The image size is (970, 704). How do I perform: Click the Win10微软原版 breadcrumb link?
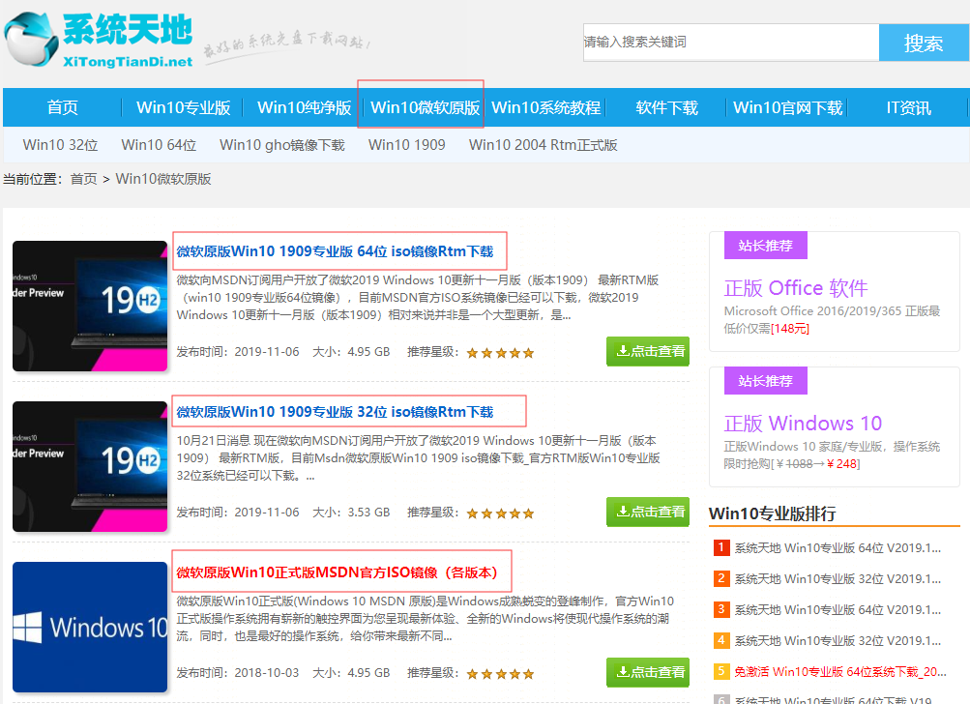click(163, 180)
